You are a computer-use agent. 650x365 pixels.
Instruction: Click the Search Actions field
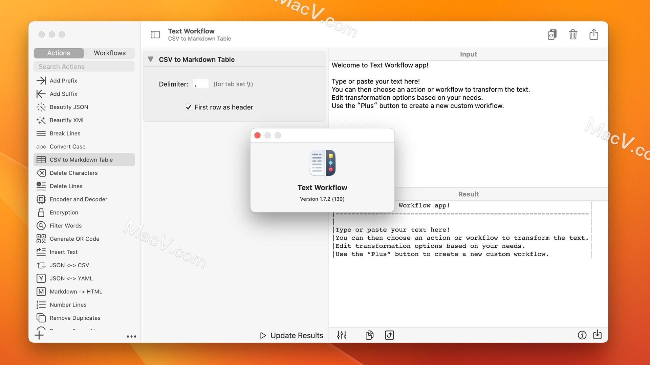[x=84, y=67]
